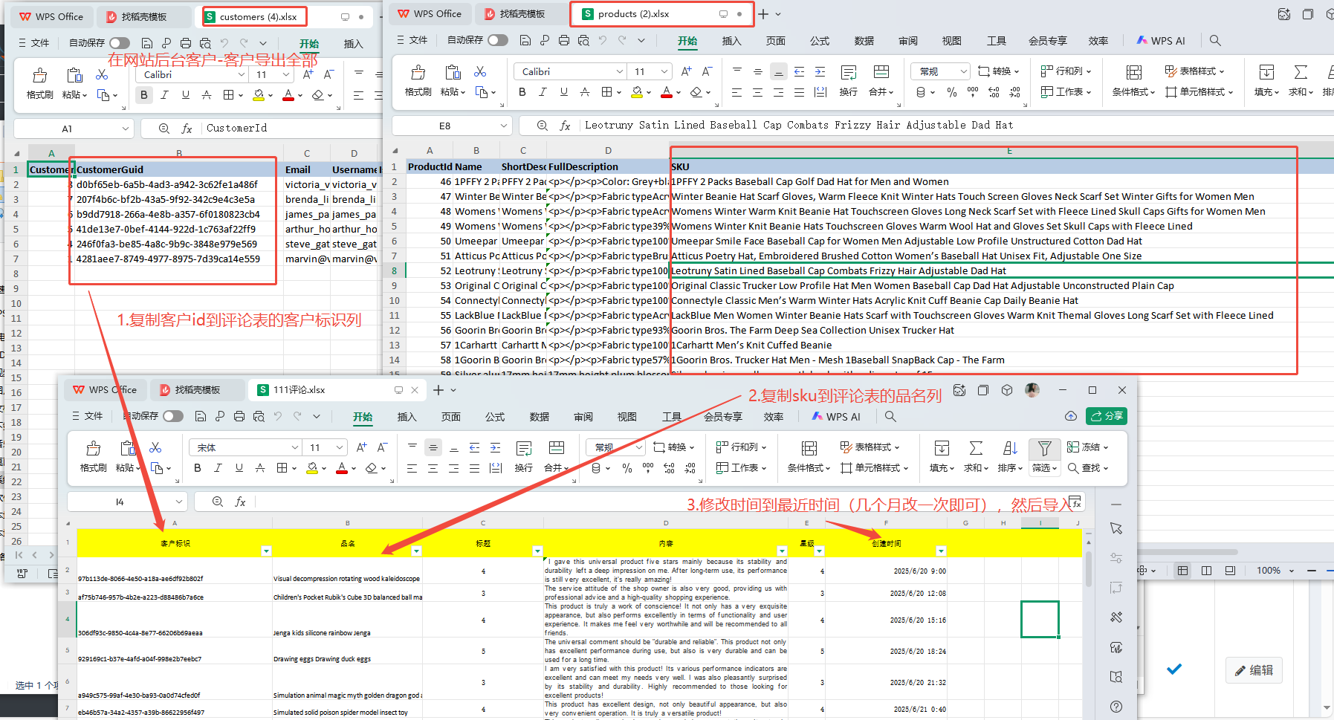1334x720 pixels.
Task: Click the green 分享 share button
Action: click(x=1106, y=416)
